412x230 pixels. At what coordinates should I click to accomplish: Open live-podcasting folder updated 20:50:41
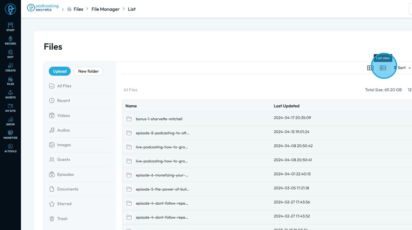coord(161,161)
